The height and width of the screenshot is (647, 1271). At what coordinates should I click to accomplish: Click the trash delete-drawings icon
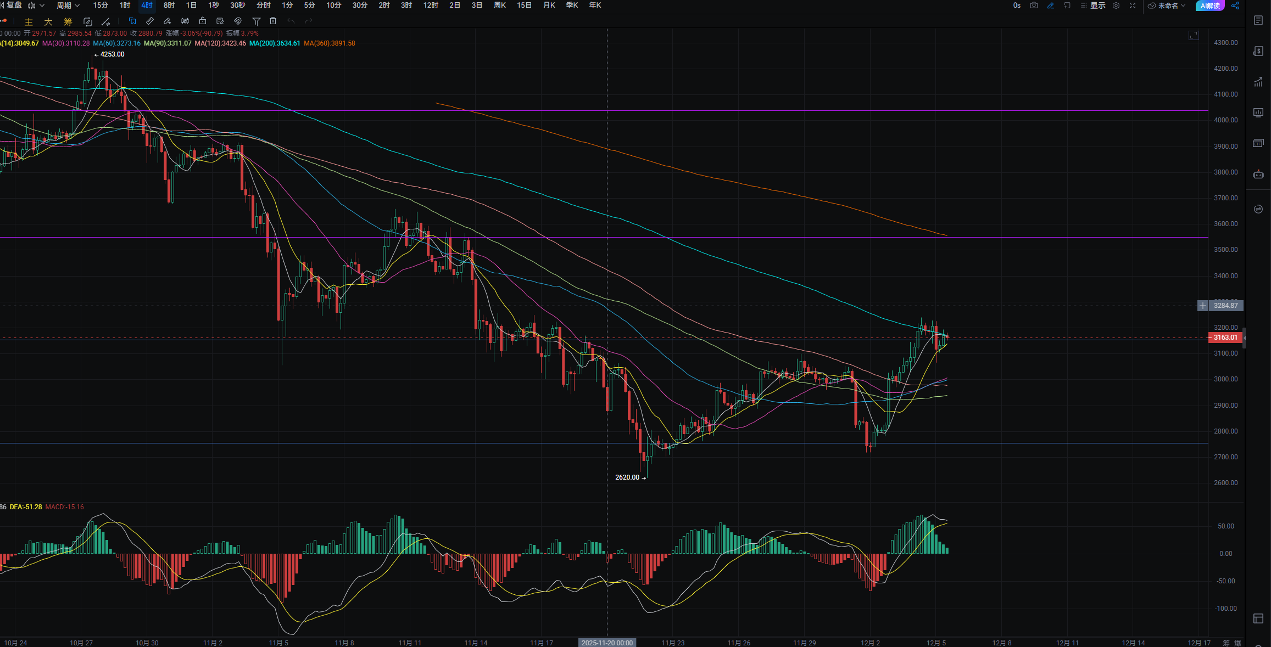coord(273,21)
